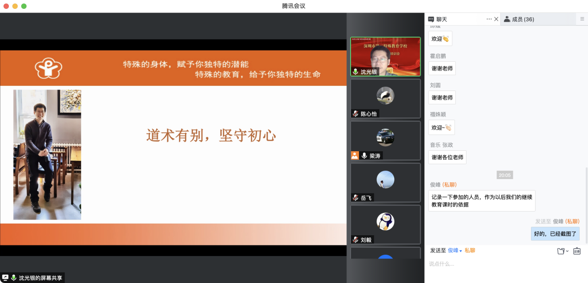The height and width of the screenshot is (283, 588).
Task: Click the file send folder icon
Action: [x=561, y=251]
